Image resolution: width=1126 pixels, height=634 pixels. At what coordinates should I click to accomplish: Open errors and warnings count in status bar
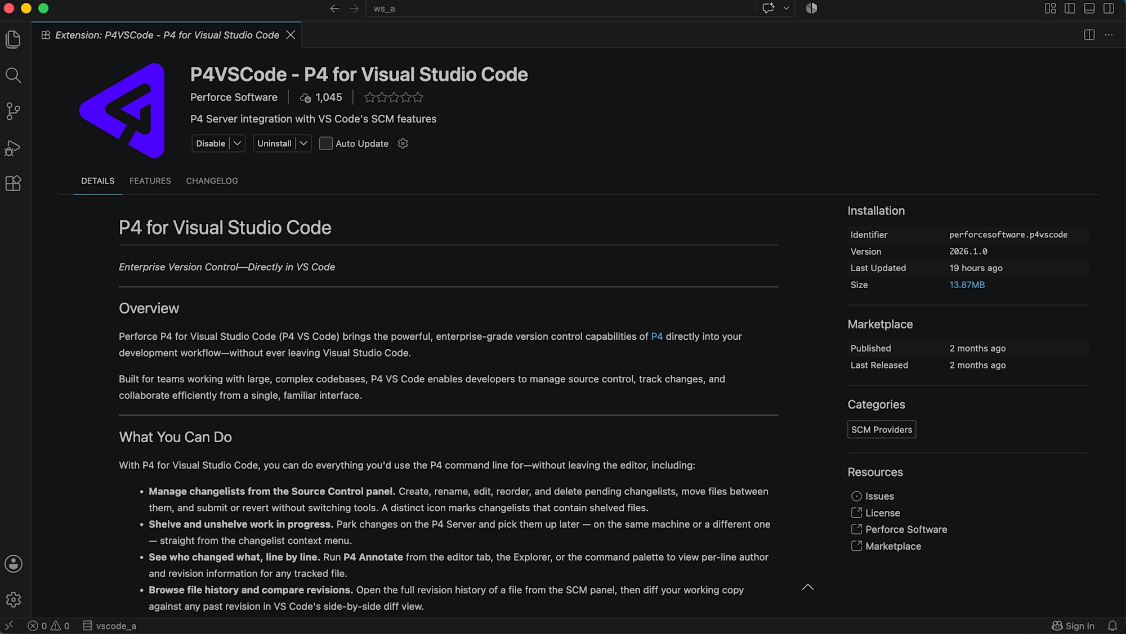pos(48,626)
